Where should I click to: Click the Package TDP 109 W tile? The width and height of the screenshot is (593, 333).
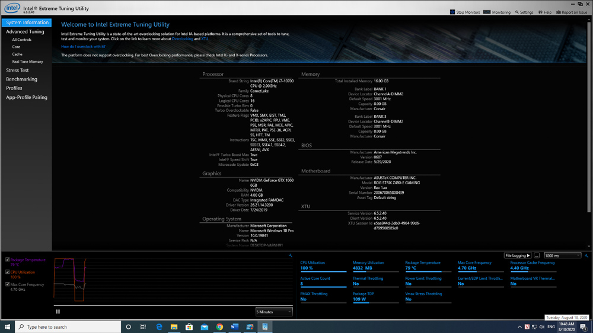click(375, 297)
